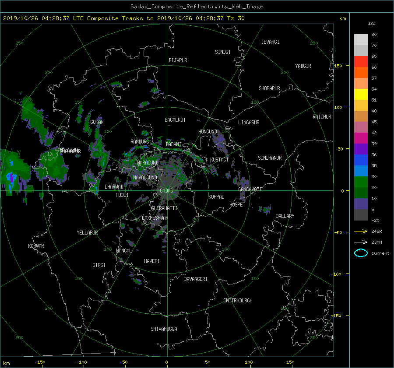This screenshot has height=368, width=394.
Task: Click the SHIRAHATTI city label
Action: (x=164, y=208)
